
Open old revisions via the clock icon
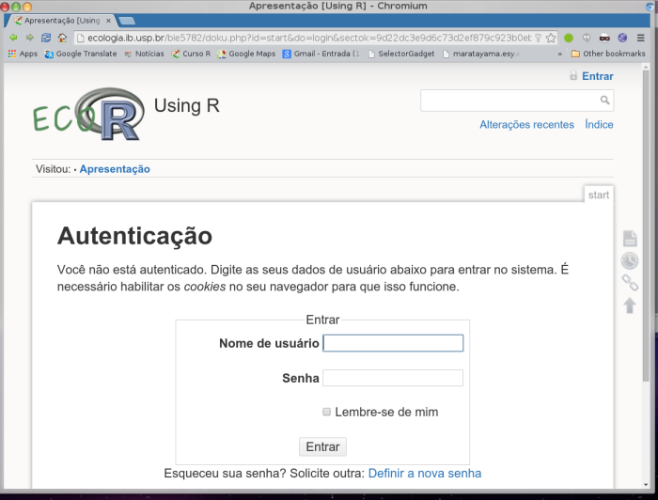(x=630, y=261)
